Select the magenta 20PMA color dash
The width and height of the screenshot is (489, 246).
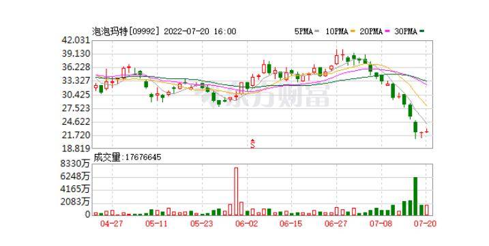pos(387,31)
